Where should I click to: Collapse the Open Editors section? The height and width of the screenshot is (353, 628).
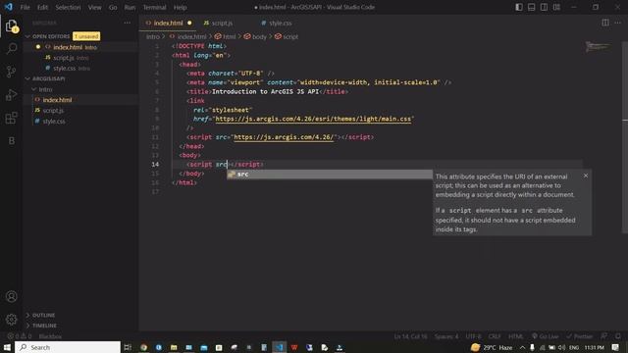pos(50,36)
